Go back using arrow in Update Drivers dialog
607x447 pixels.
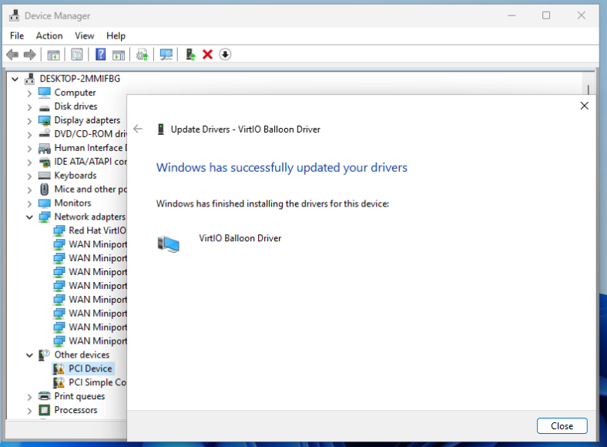(x=138, y=129)
